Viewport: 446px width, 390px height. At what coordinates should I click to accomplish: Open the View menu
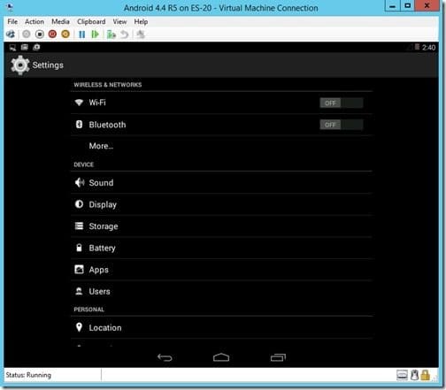(119, 21)
